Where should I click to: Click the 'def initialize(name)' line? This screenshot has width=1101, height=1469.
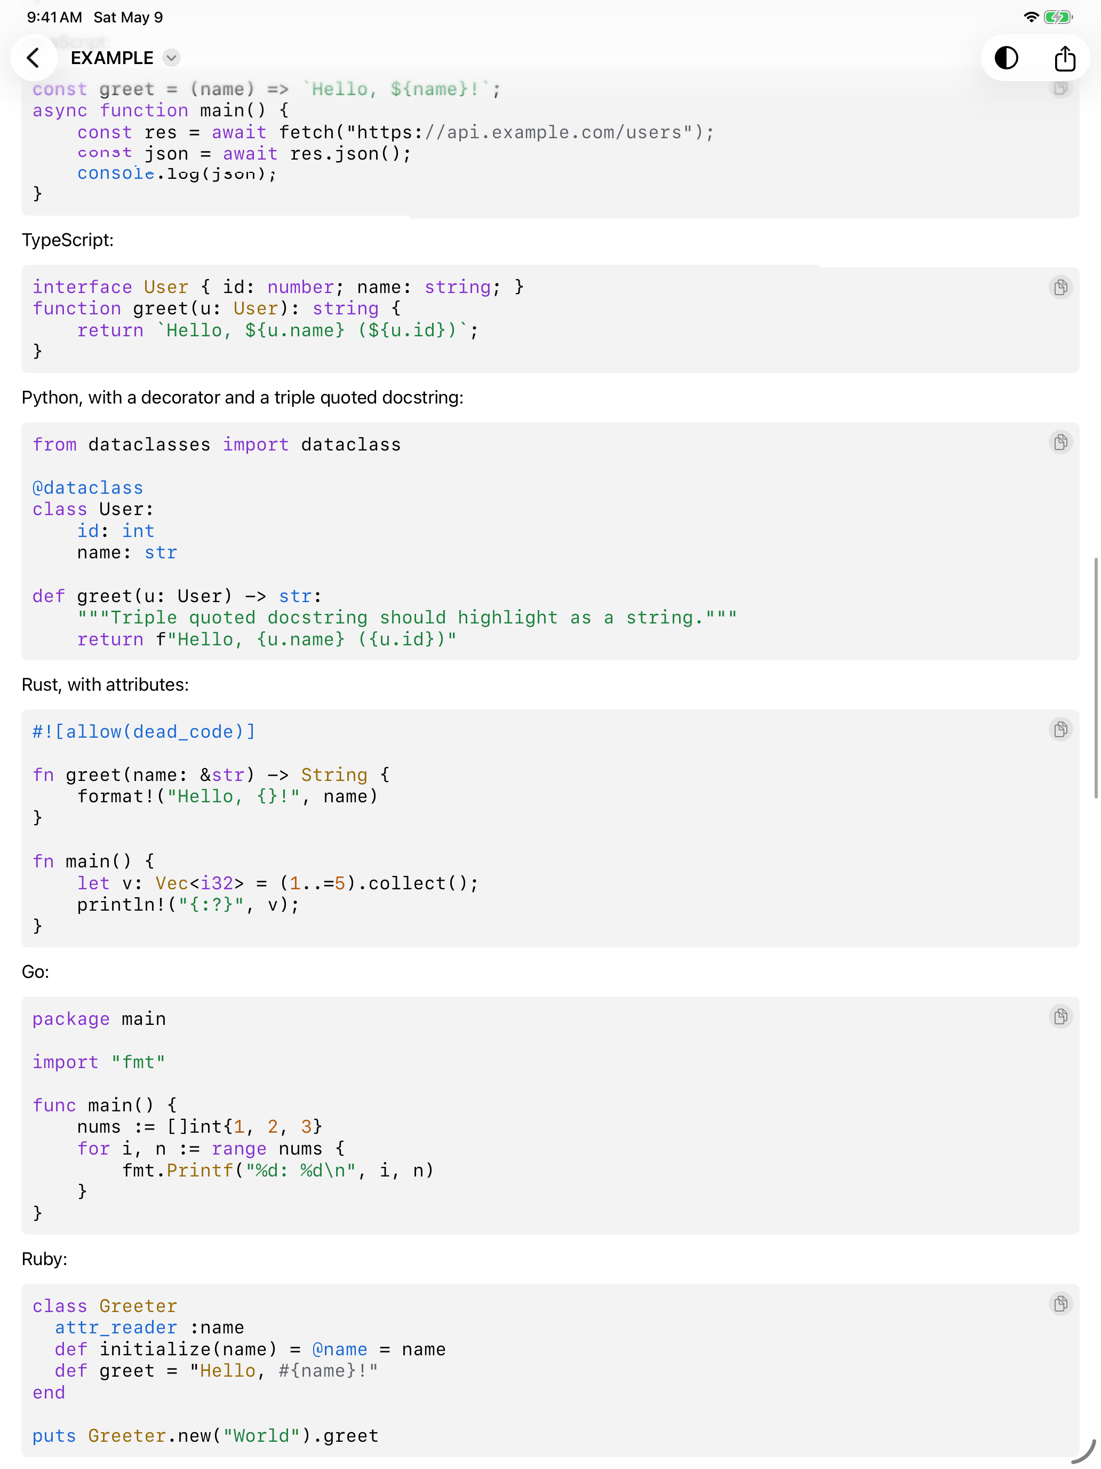250,1349
